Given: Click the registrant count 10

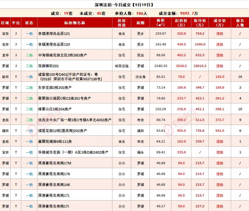Looking at the screenshot, I should coord(240,109).
